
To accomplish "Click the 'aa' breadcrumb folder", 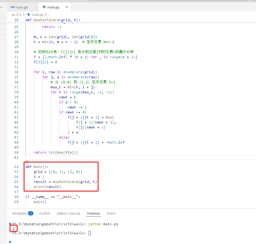I will [13, 15].
